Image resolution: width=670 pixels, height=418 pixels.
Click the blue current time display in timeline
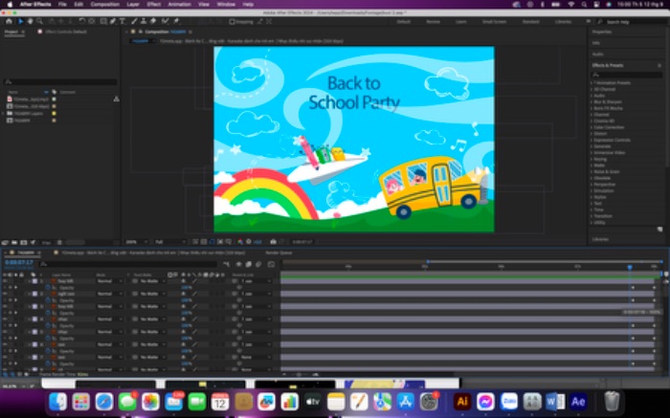19,263
